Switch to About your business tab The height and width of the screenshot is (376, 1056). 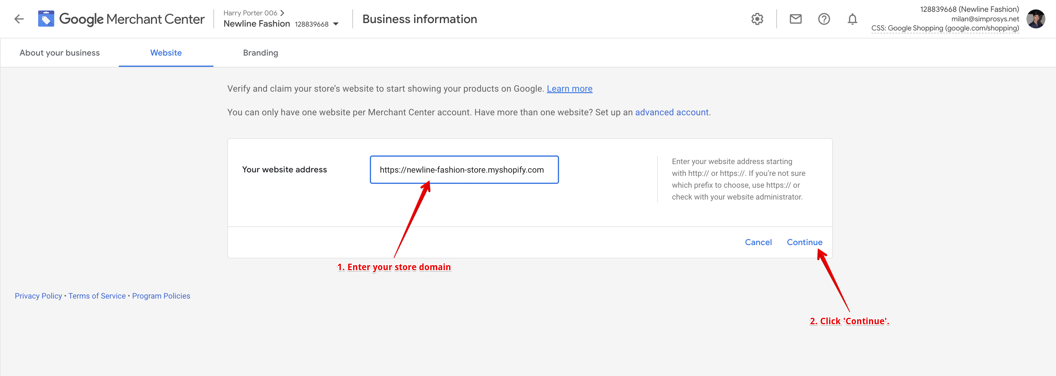click(59, 53)
